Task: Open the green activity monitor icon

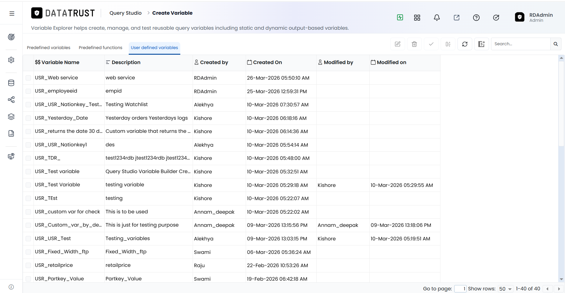Action: (400, 17)
